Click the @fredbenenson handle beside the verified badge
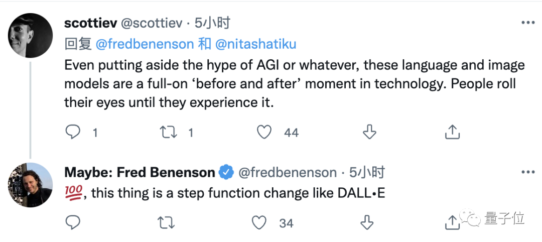 coord(287,173)
